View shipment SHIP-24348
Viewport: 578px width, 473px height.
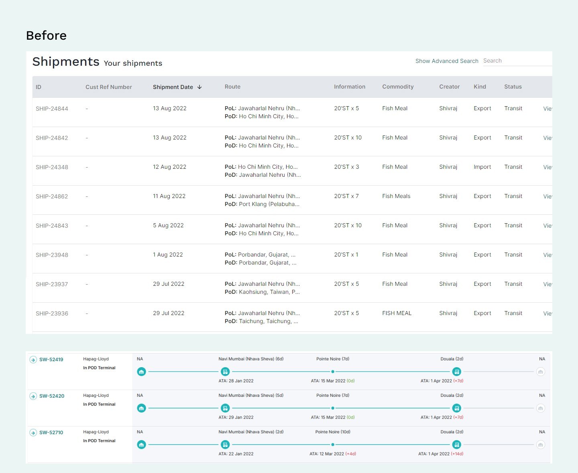click(548, 167)
